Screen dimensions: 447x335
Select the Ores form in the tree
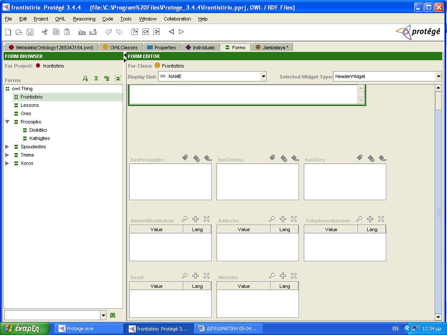click(26, 113)
